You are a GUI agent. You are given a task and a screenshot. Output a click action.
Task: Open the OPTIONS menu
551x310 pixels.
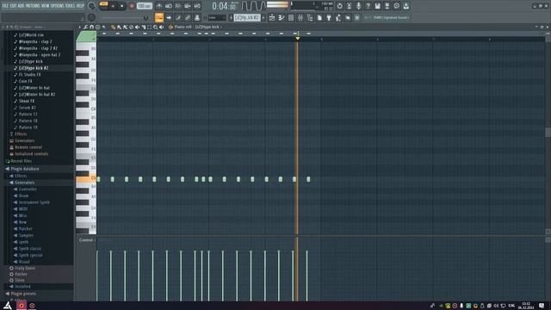pos(58,6)
